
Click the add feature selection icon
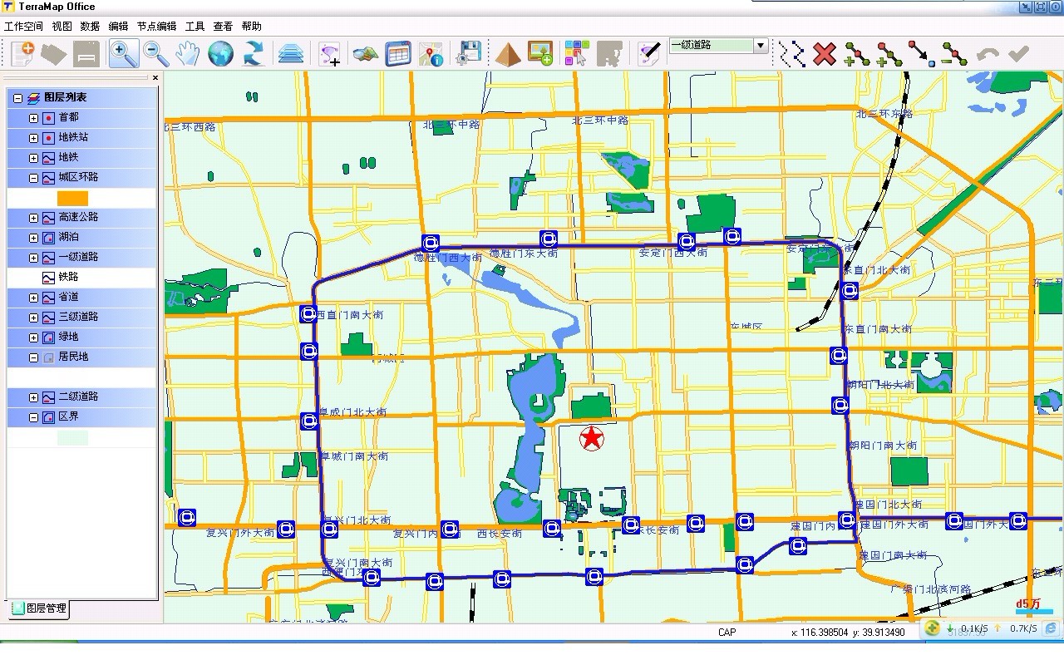[330, 54]
